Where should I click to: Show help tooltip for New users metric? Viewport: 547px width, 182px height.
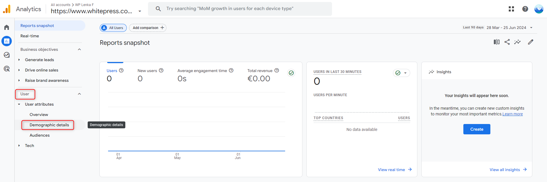coord(161,70)
